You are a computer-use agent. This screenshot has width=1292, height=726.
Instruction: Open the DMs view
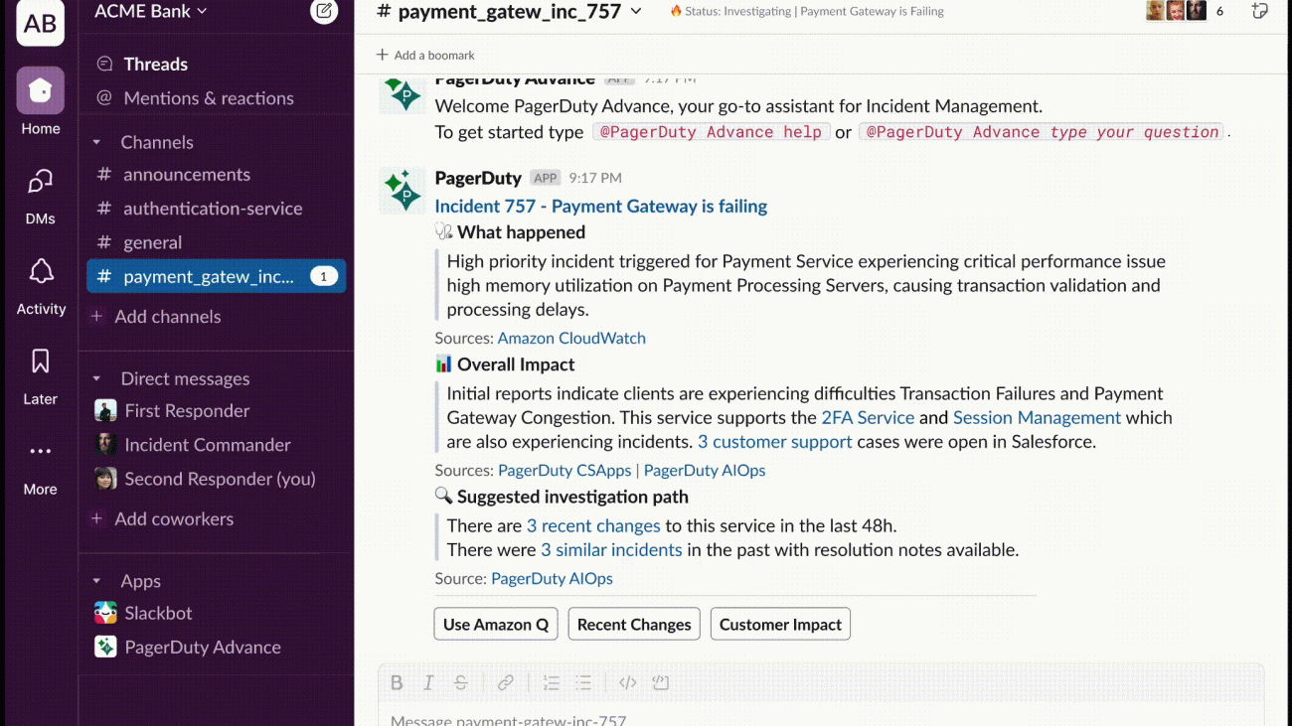pyautogui.click(x=41, y=195)
